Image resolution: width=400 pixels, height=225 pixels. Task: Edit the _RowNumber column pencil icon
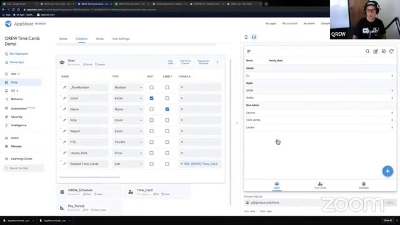pos(64,87)
